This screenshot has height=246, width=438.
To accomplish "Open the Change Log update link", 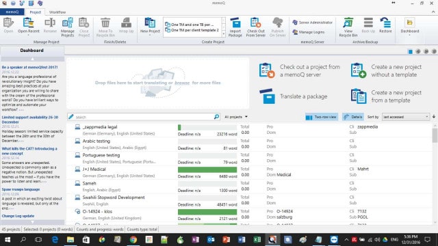I will pyautogui.click(x=18, y=216).
